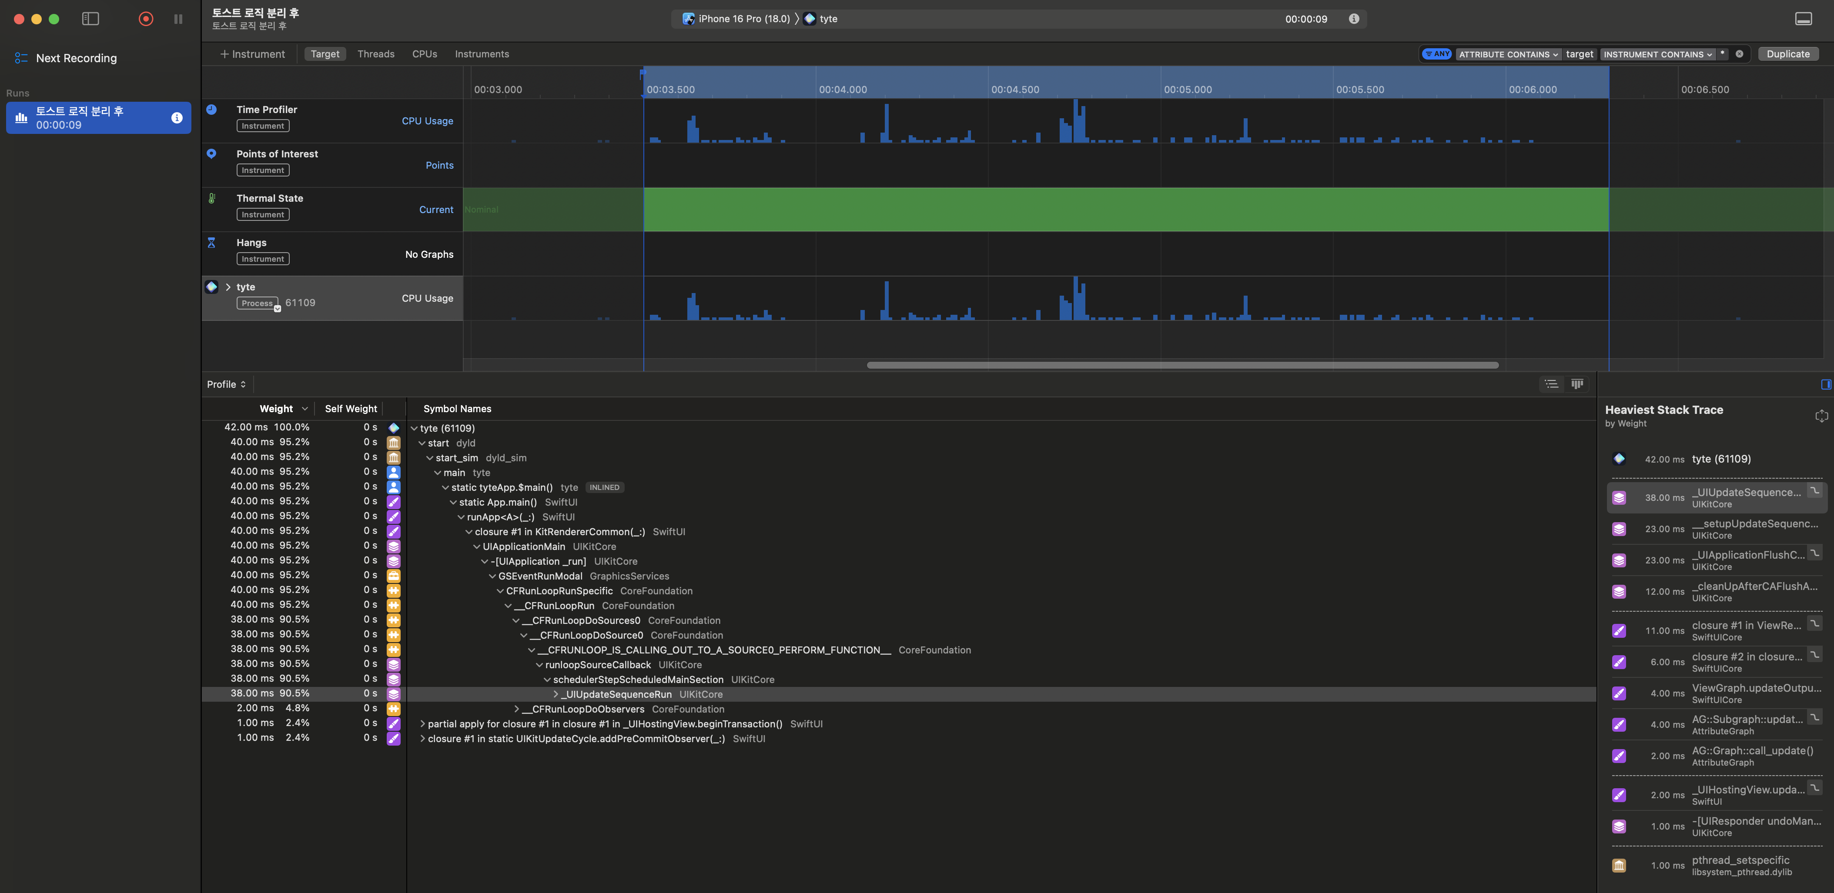Screen dimensions: 1834x893
Task: Toggle the left sidebar panel icon
Action: [90, 19]
